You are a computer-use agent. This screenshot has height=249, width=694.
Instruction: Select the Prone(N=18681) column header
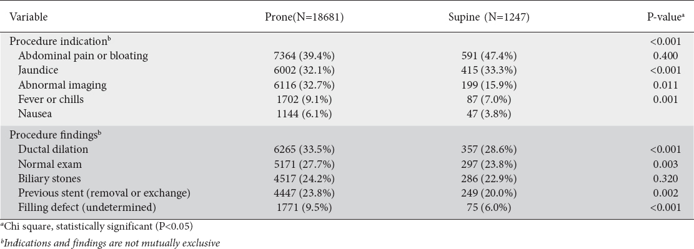tap(304, 17)
